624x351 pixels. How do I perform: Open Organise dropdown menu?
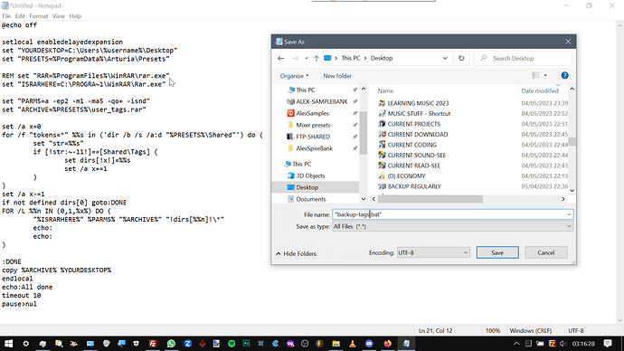tap(294, 76)
